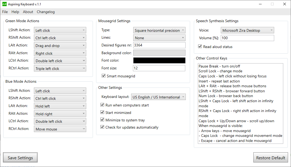The height and width of the screenshot is (167, 291).
Task: Click the Aspiring Keyboard app icon in title bar
Action: (x=5, y=4)
